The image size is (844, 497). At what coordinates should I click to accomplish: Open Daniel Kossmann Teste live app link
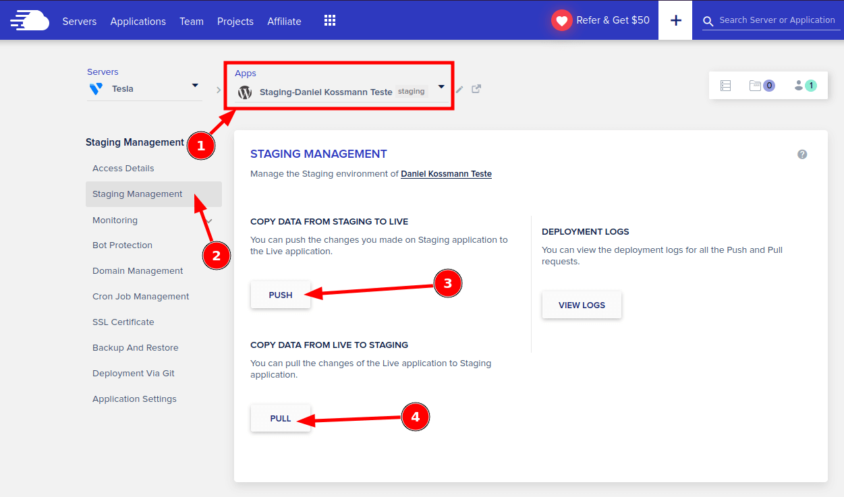(446, 174)
